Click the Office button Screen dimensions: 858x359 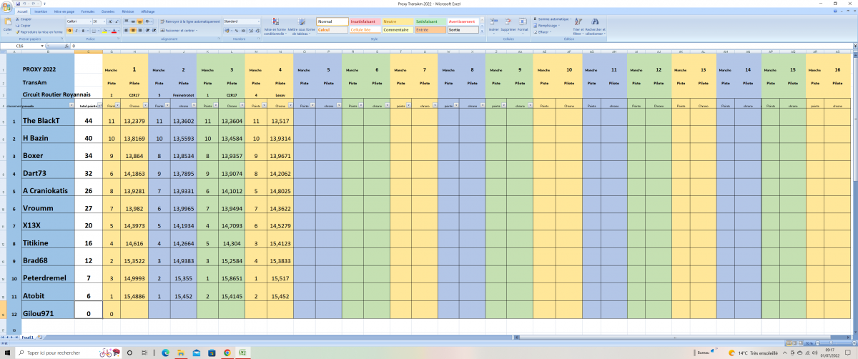(x=6, y=7)
